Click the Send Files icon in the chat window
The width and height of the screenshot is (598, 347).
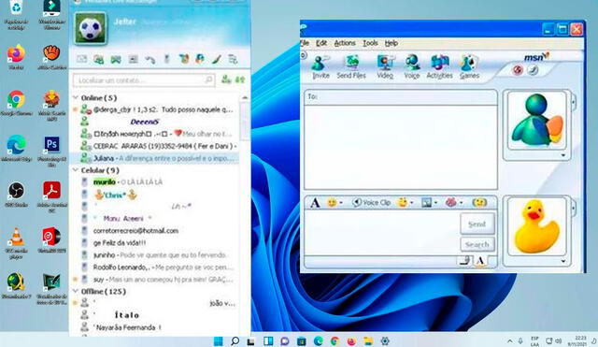(351, 66)
